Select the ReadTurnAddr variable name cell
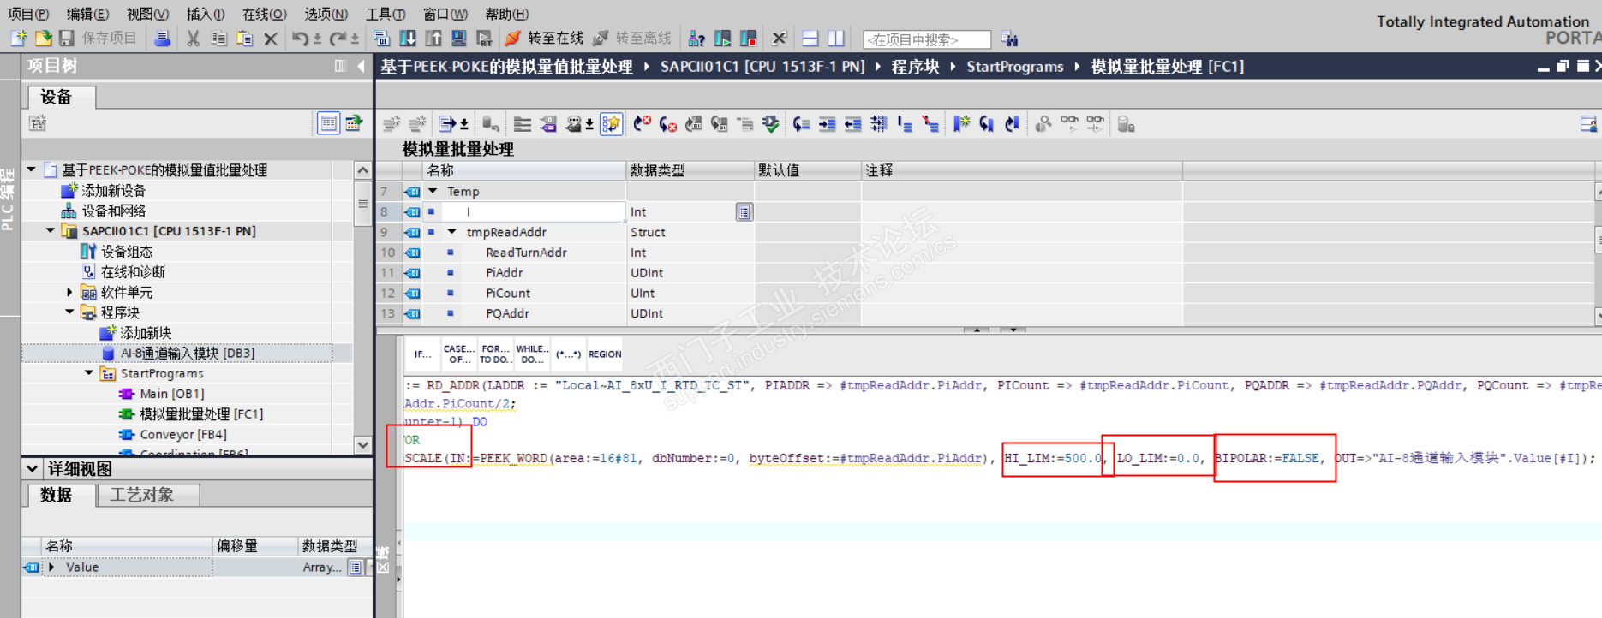1602x618 pixels. [x=526, y=253]
